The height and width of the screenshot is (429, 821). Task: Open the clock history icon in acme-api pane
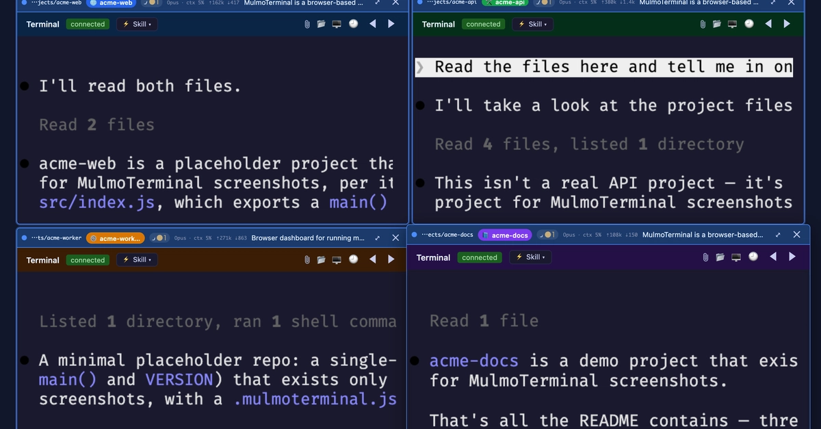749,24
